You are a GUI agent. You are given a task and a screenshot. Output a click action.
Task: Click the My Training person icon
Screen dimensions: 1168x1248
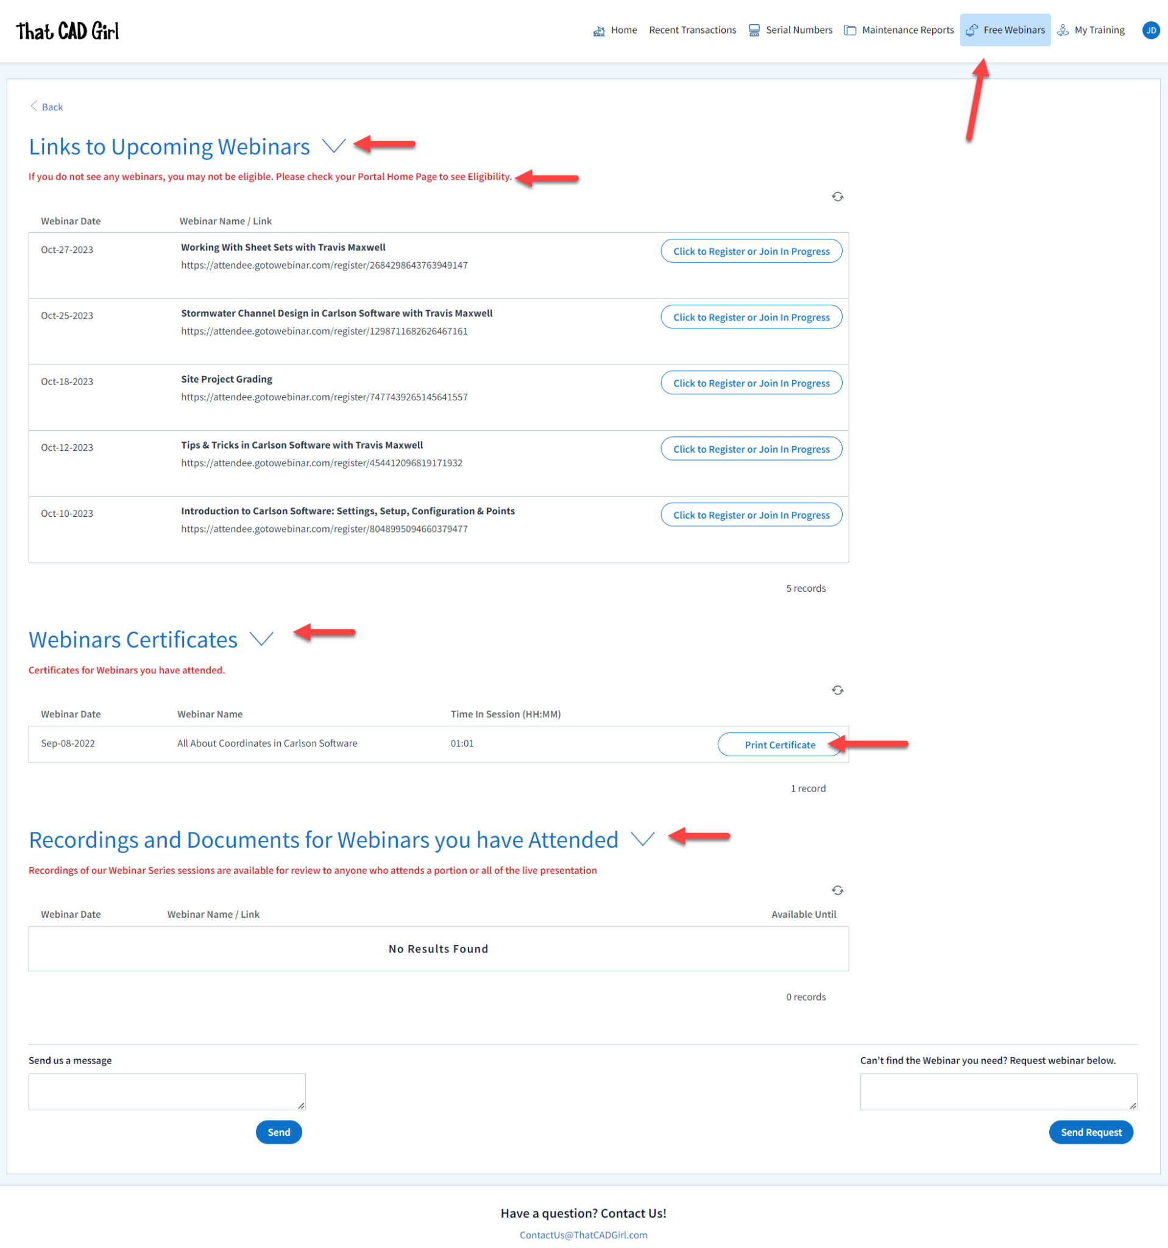[x=1063, y=30]
